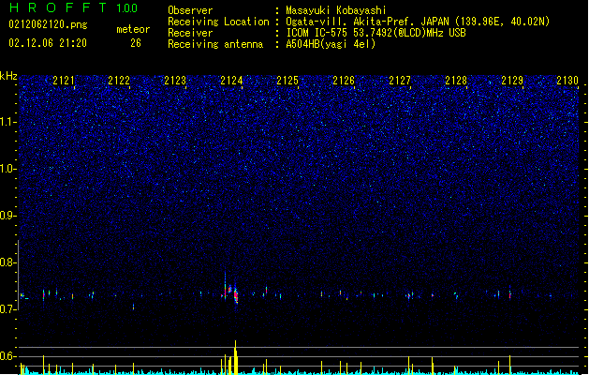Click the HROFFT 1.0.0 title text
589x375 pixels.
tap(73, 7)
